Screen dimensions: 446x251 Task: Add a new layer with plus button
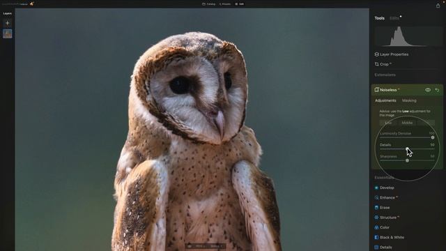tap(8, 23)
